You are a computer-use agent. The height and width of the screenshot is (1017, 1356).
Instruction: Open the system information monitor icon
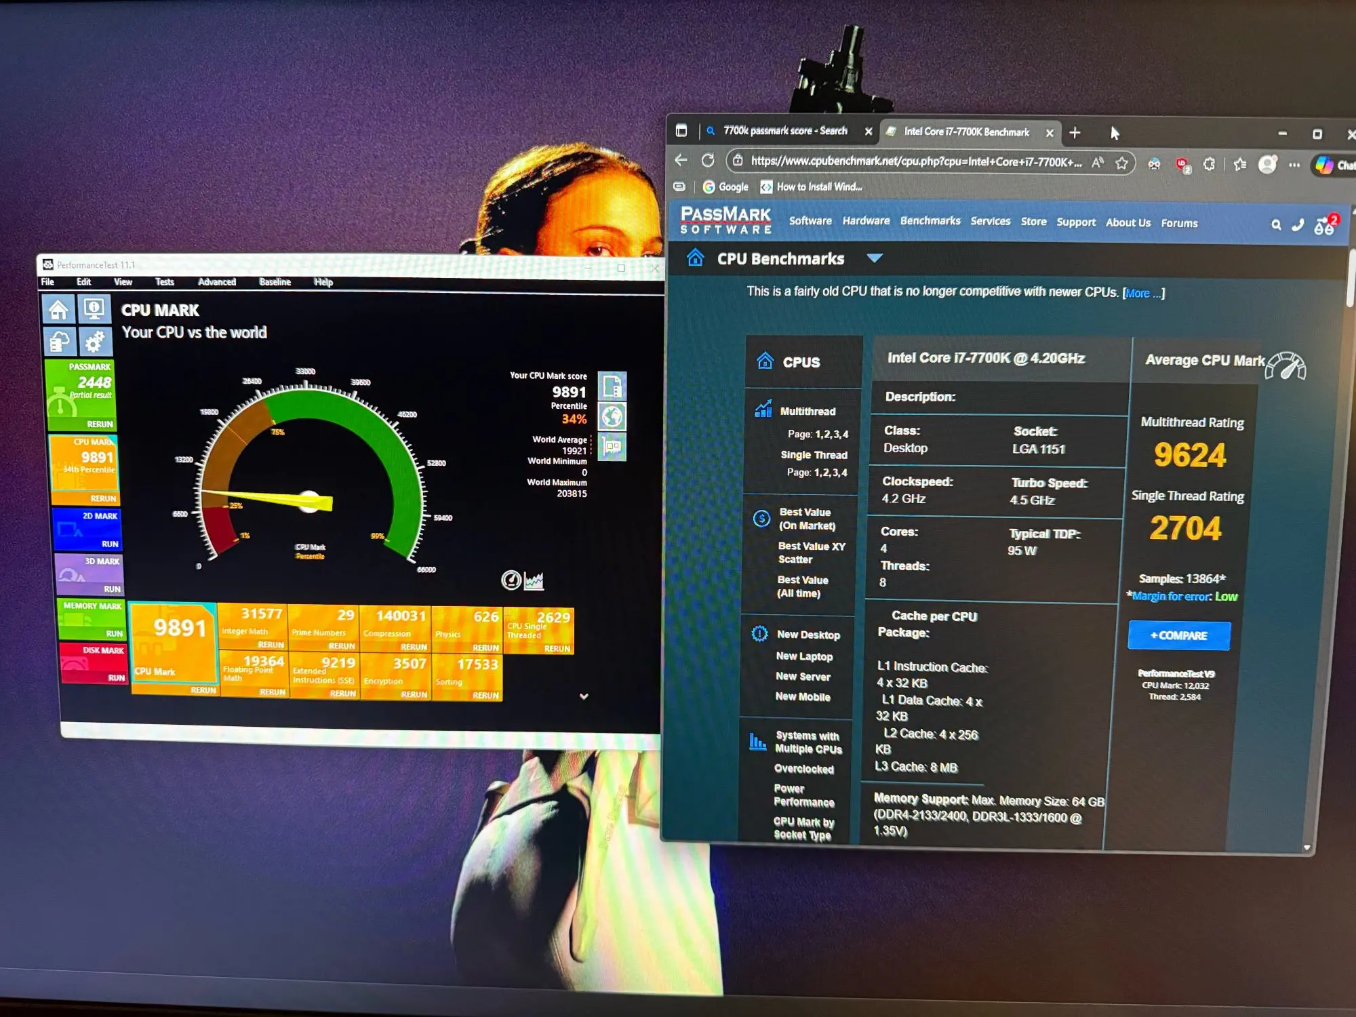tap(94, 309)
